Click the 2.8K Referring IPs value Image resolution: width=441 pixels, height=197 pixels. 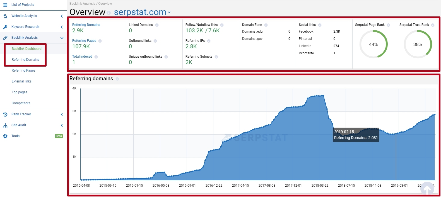click(x=191, y=47)
